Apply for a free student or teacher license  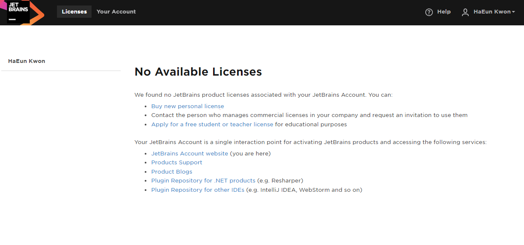point(212,125)
